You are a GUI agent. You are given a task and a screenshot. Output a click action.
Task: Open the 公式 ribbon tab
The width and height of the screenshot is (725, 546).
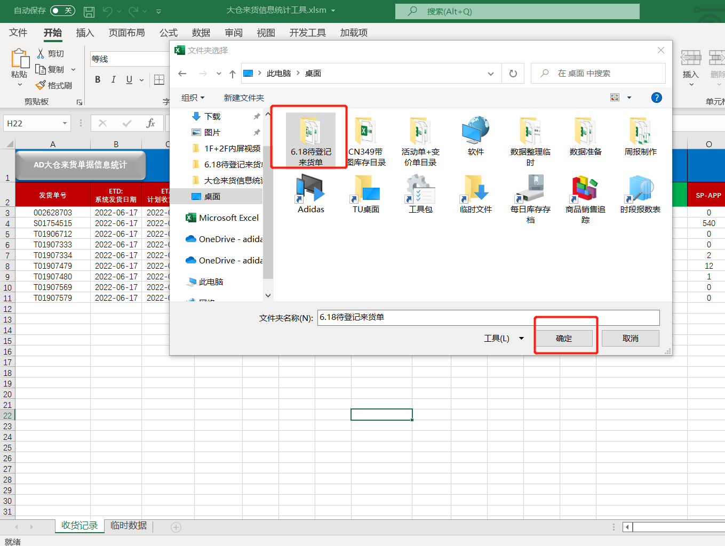coord(169,33)
